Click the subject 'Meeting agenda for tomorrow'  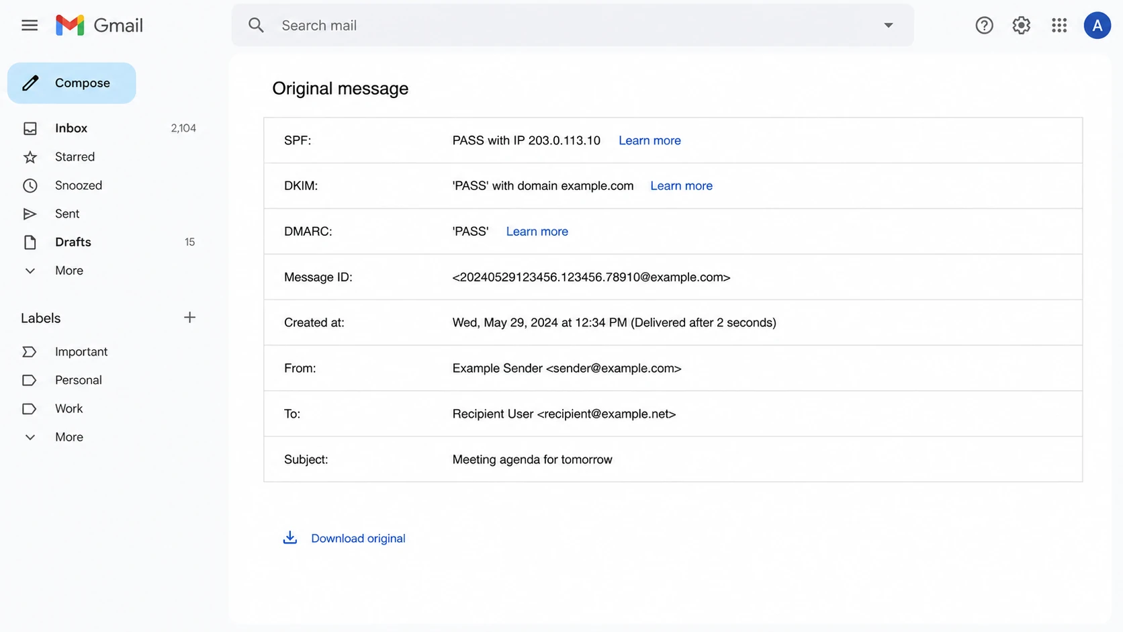pyautogui.click(x=532, y=459)
